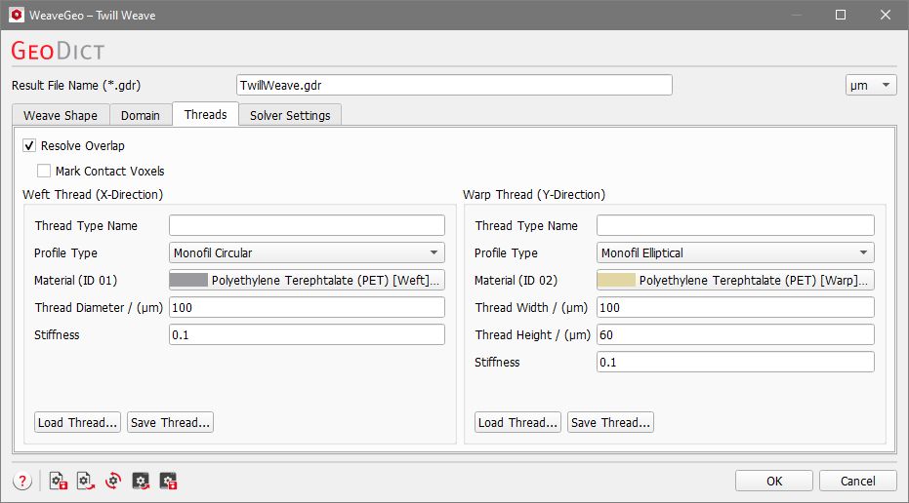Click the save settings file icon
Image resolution: width=909 pixels, height=503 pixels.
(58, 481)
